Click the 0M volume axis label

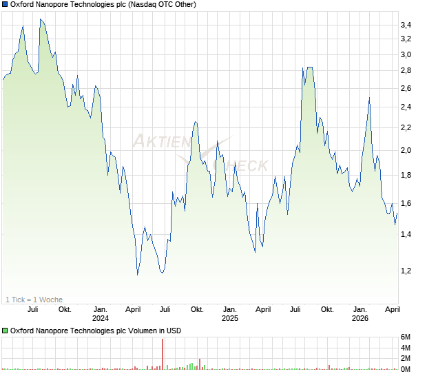[x=406, y=369]
